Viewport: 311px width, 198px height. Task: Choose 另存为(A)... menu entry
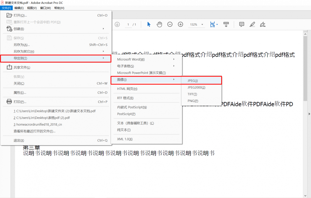56,45
